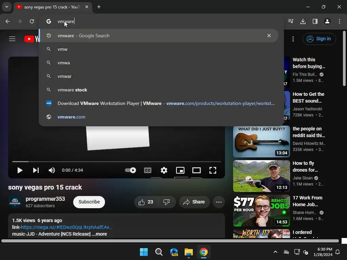This screenshot has width=347, height=260.
Task: Open YouTube settings three-dot menu
Action: point(293,39)
